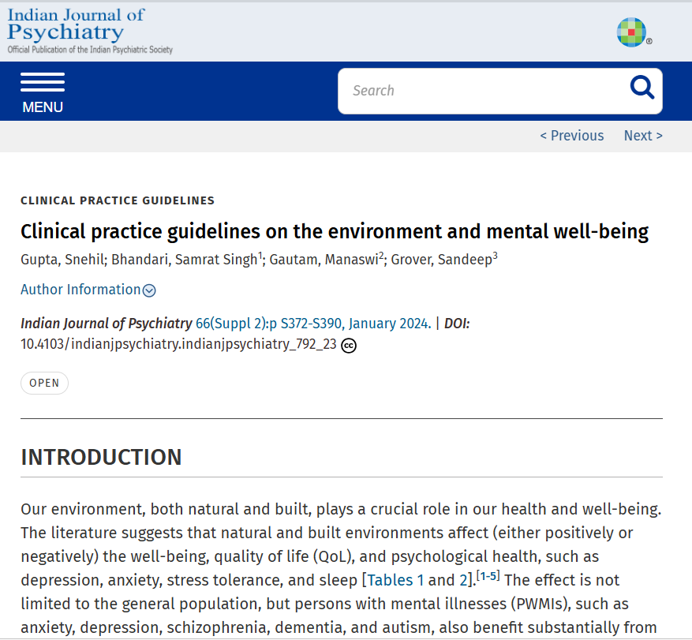This screenshot has width=692, height=640.
Task: Click the Creative Commons license icon
Action: (349, 345)
